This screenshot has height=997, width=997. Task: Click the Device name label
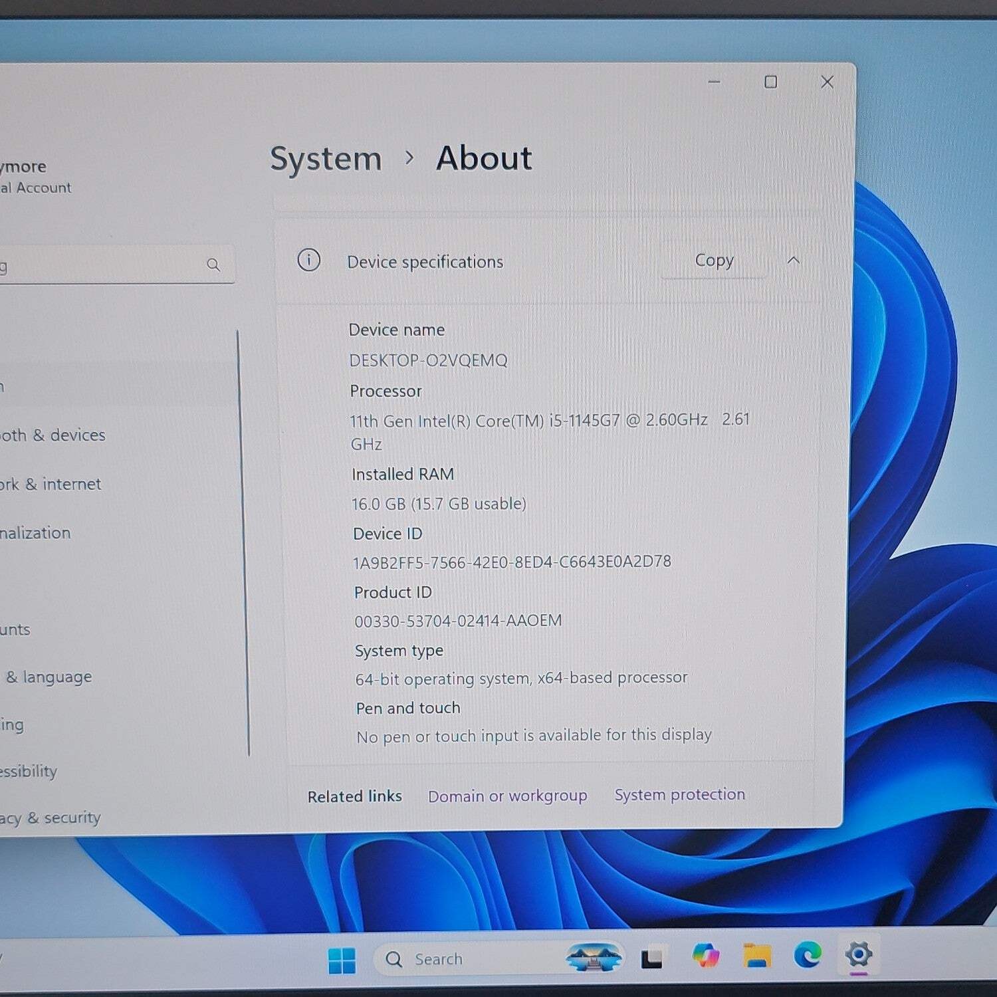[397, 330]
